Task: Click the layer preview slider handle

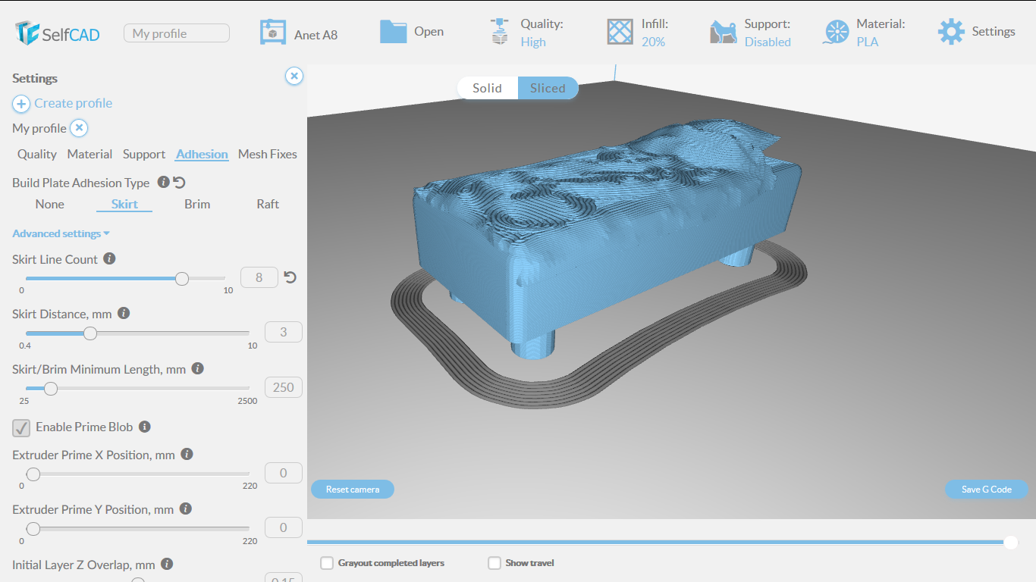Action: click(x=1011, y=542)
